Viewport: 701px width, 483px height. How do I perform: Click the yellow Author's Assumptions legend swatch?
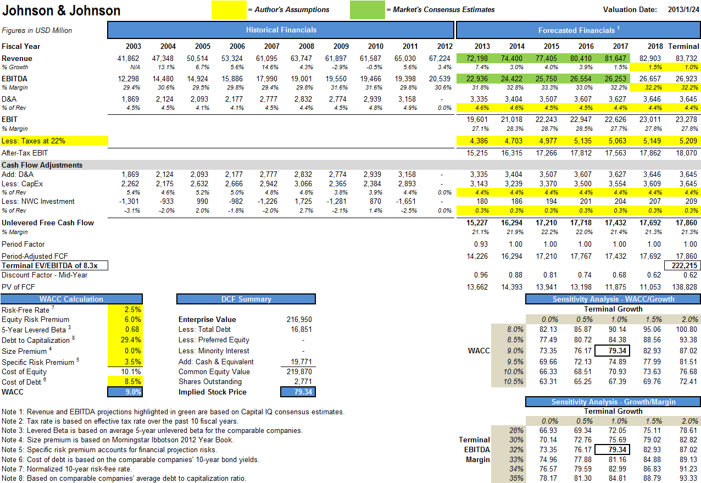[x=229, y=10]
